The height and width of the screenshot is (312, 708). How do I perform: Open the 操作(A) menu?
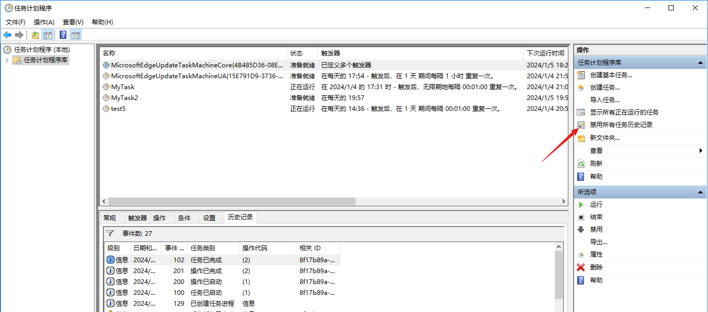click(43, 22)
